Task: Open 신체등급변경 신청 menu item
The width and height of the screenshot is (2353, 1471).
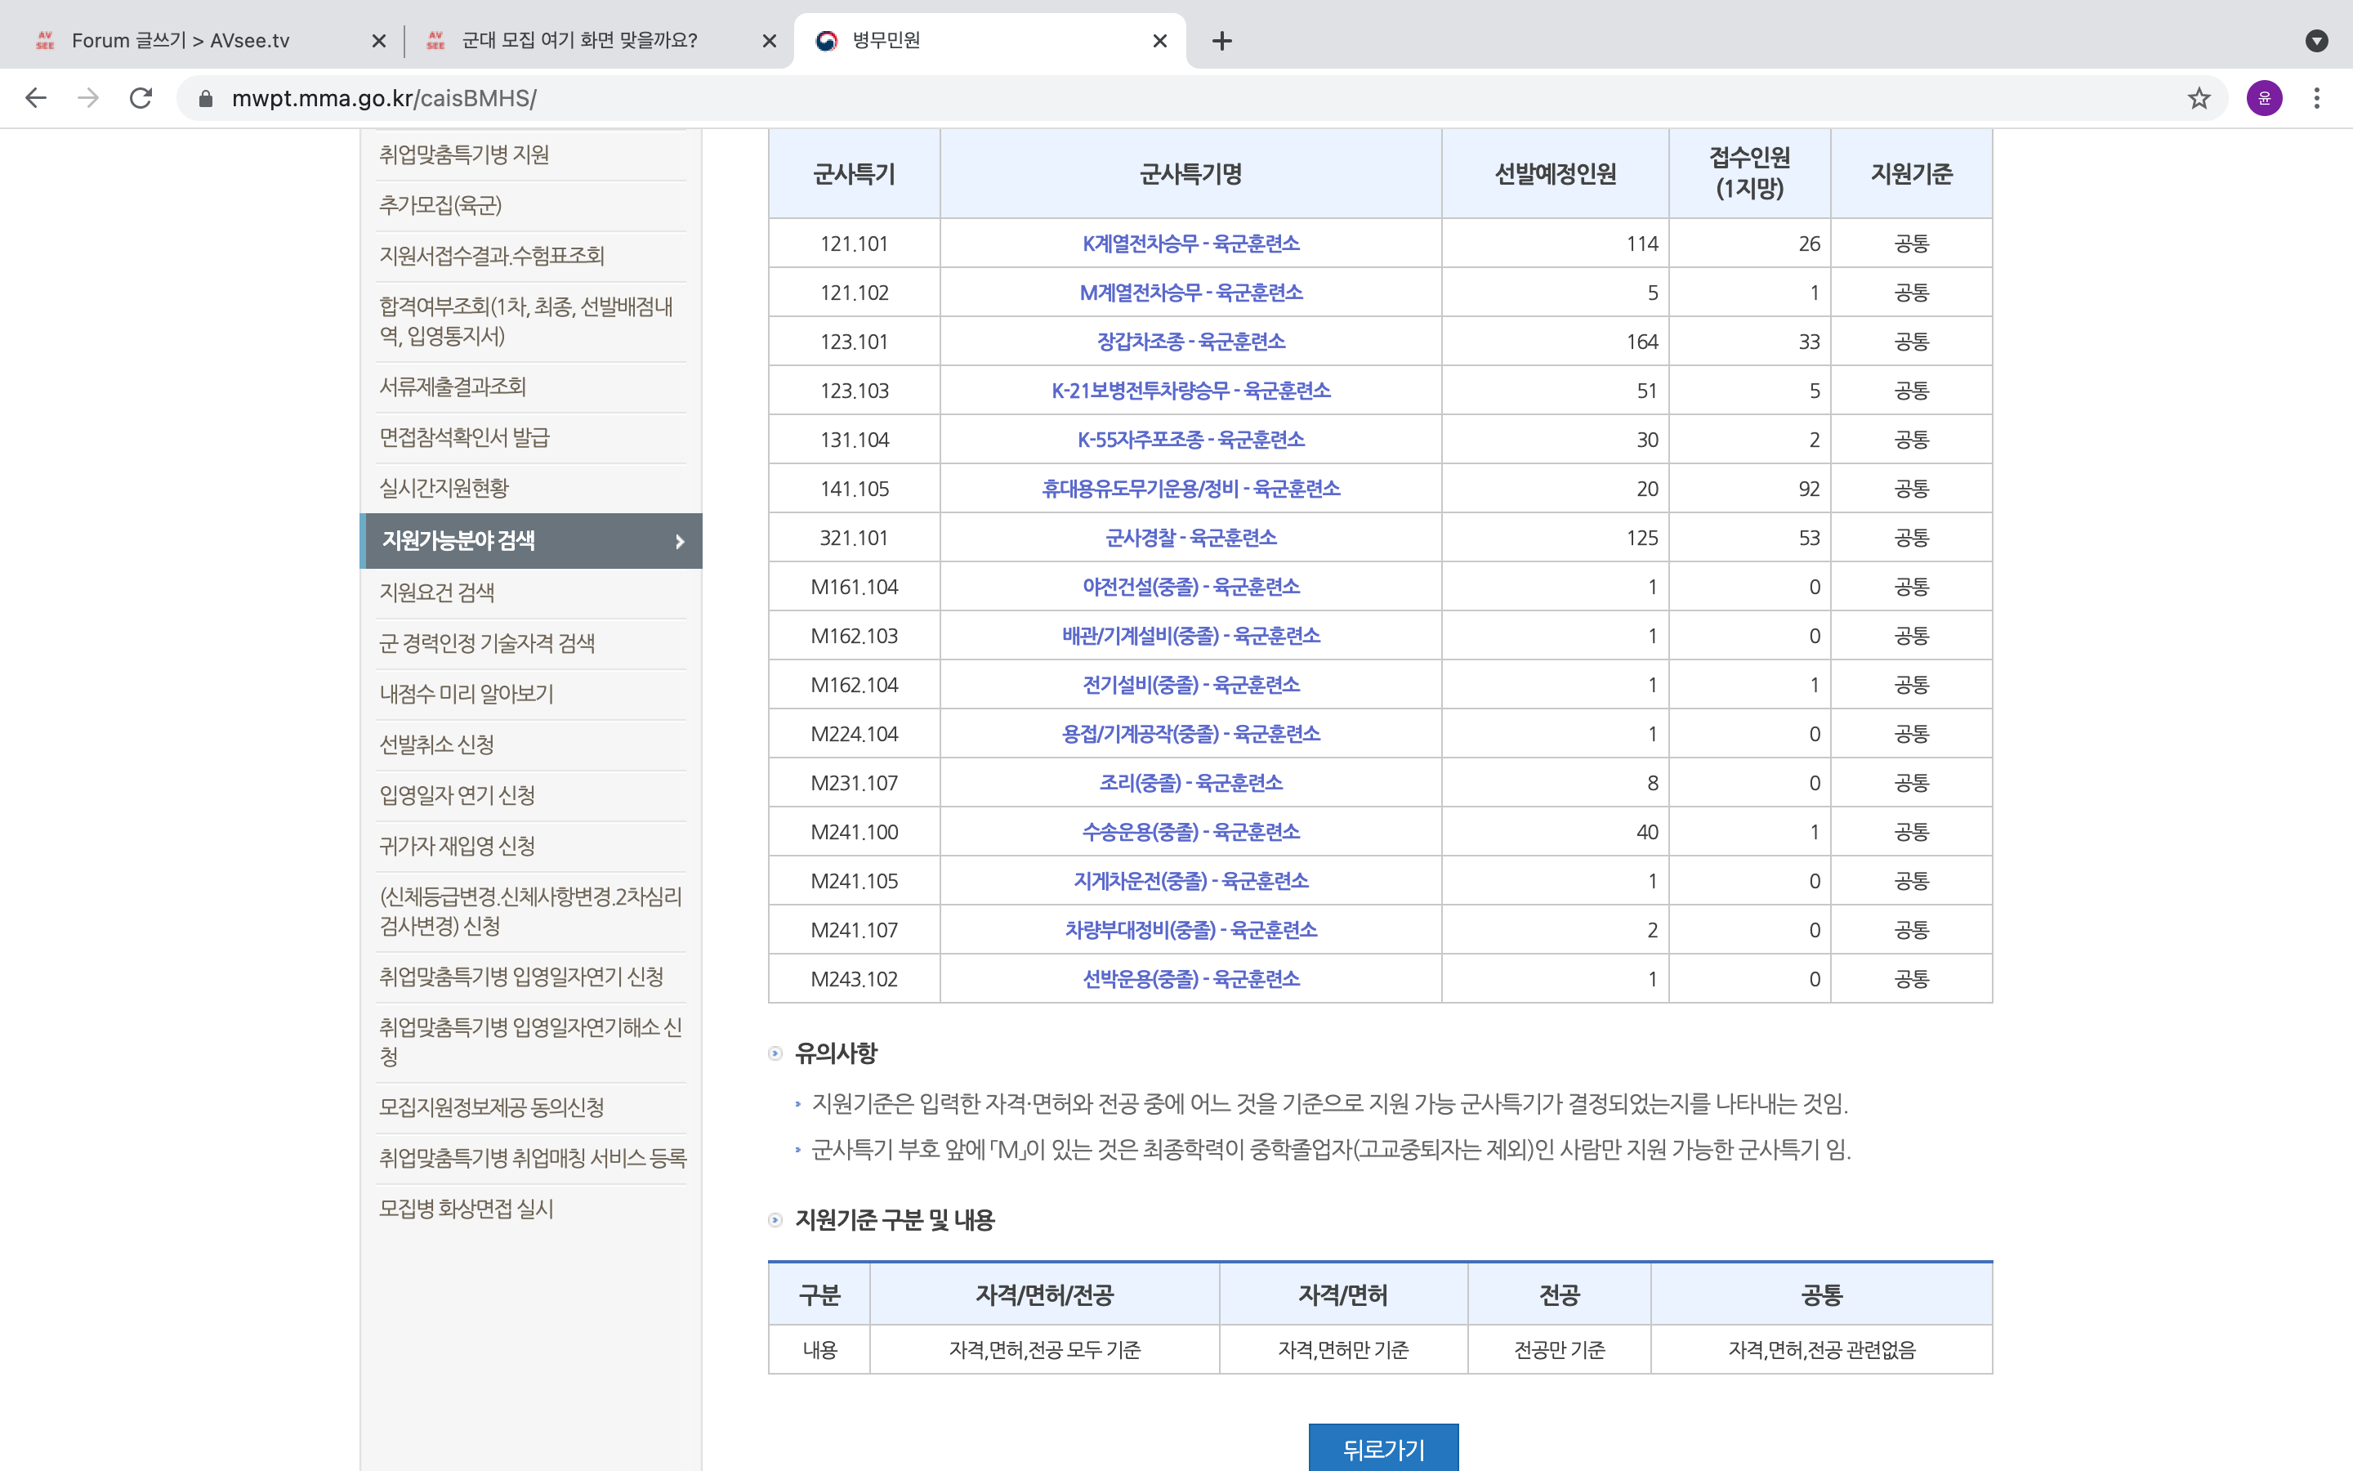Action: (x=531, y=911)
